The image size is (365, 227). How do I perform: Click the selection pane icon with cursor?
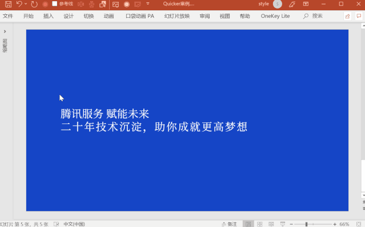[103, 4]
